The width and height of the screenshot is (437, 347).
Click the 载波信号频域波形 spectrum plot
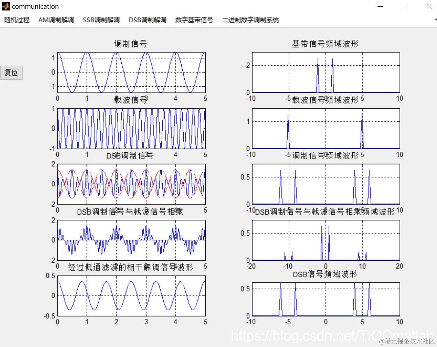326,128
